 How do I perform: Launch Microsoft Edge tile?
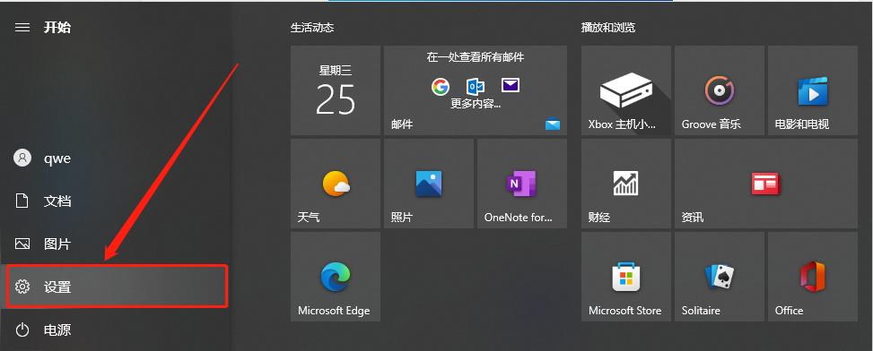336,277
